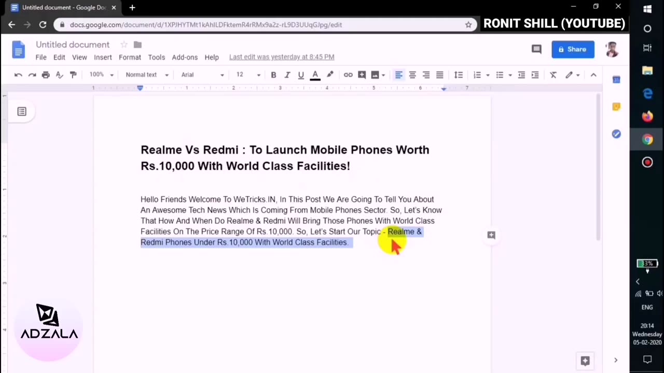Click the Print icon
The height and width of the screenshot is (373, 664).
coord(46,75)
